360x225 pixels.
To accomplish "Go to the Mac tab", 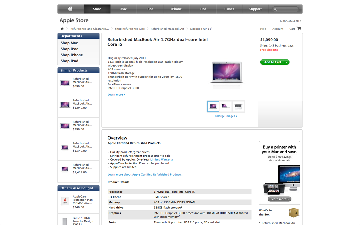I will point(123,9).
